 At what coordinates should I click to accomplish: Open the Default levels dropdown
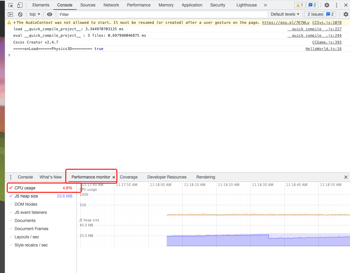pos(285,14)
